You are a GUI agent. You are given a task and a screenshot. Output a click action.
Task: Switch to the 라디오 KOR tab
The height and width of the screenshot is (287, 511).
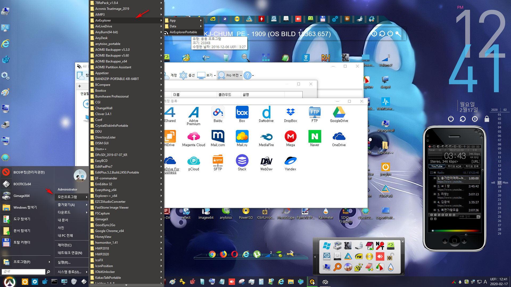(x=454, y=166)
